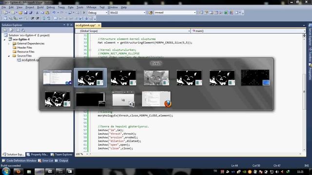
Task: Collapse the ocv-Egitim-4 project node
Action: pyautogui.click(x=5, y=39)
